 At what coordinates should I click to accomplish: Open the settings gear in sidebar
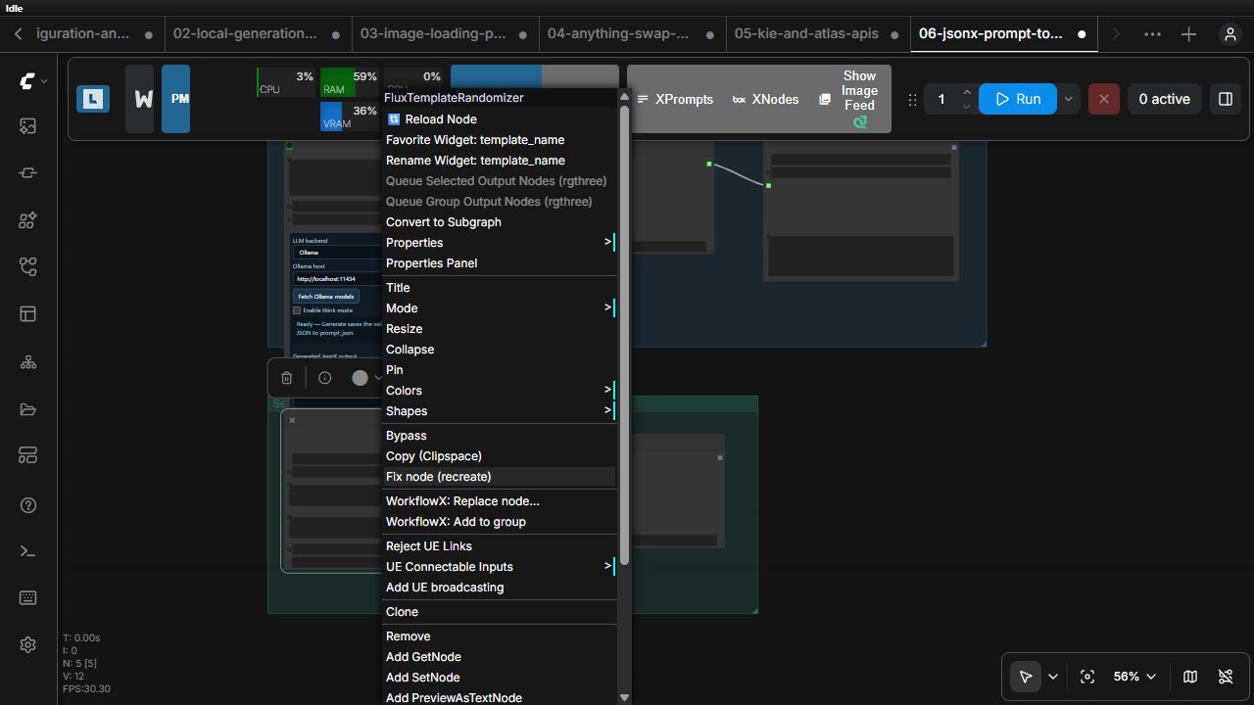[x=27, y=644]
